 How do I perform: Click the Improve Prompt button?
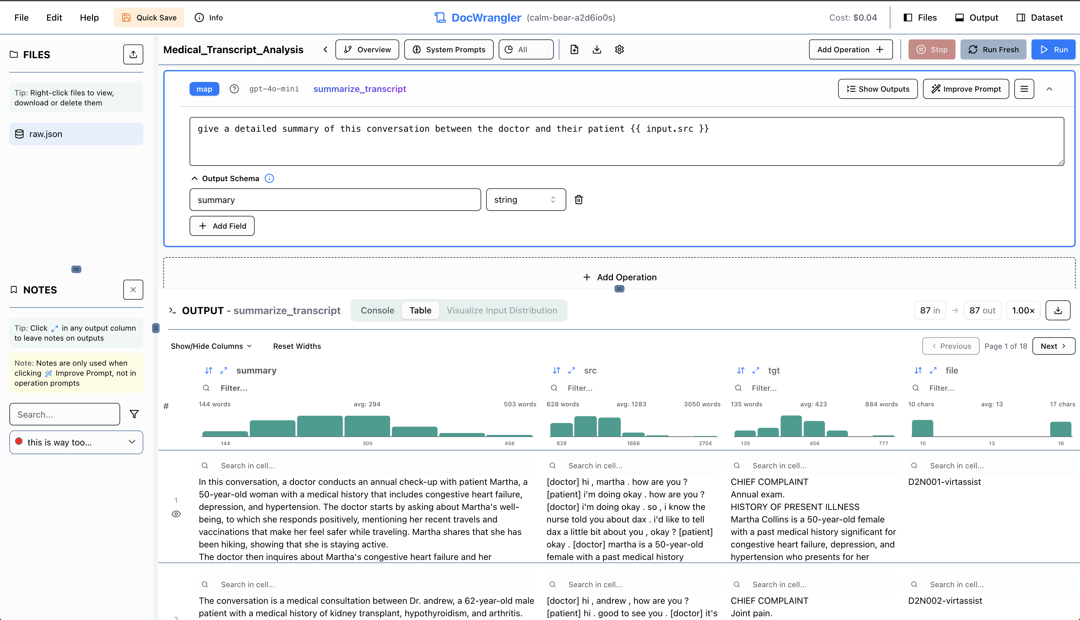(x=965, y=89)
